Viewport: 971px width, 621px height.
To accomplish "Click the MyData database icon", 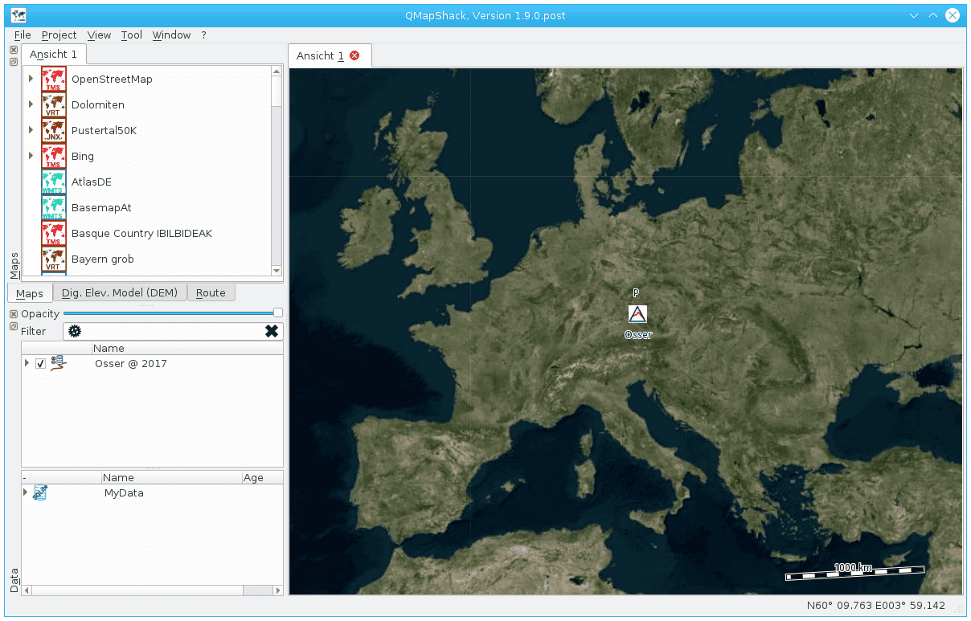I will (41, 492).
